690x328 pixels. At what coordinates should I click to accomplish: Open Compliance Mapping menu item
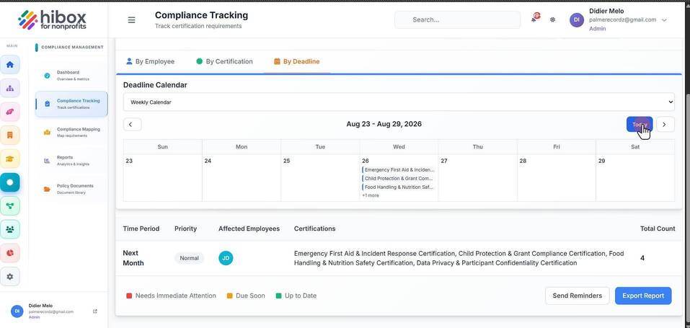pos(71,132)
